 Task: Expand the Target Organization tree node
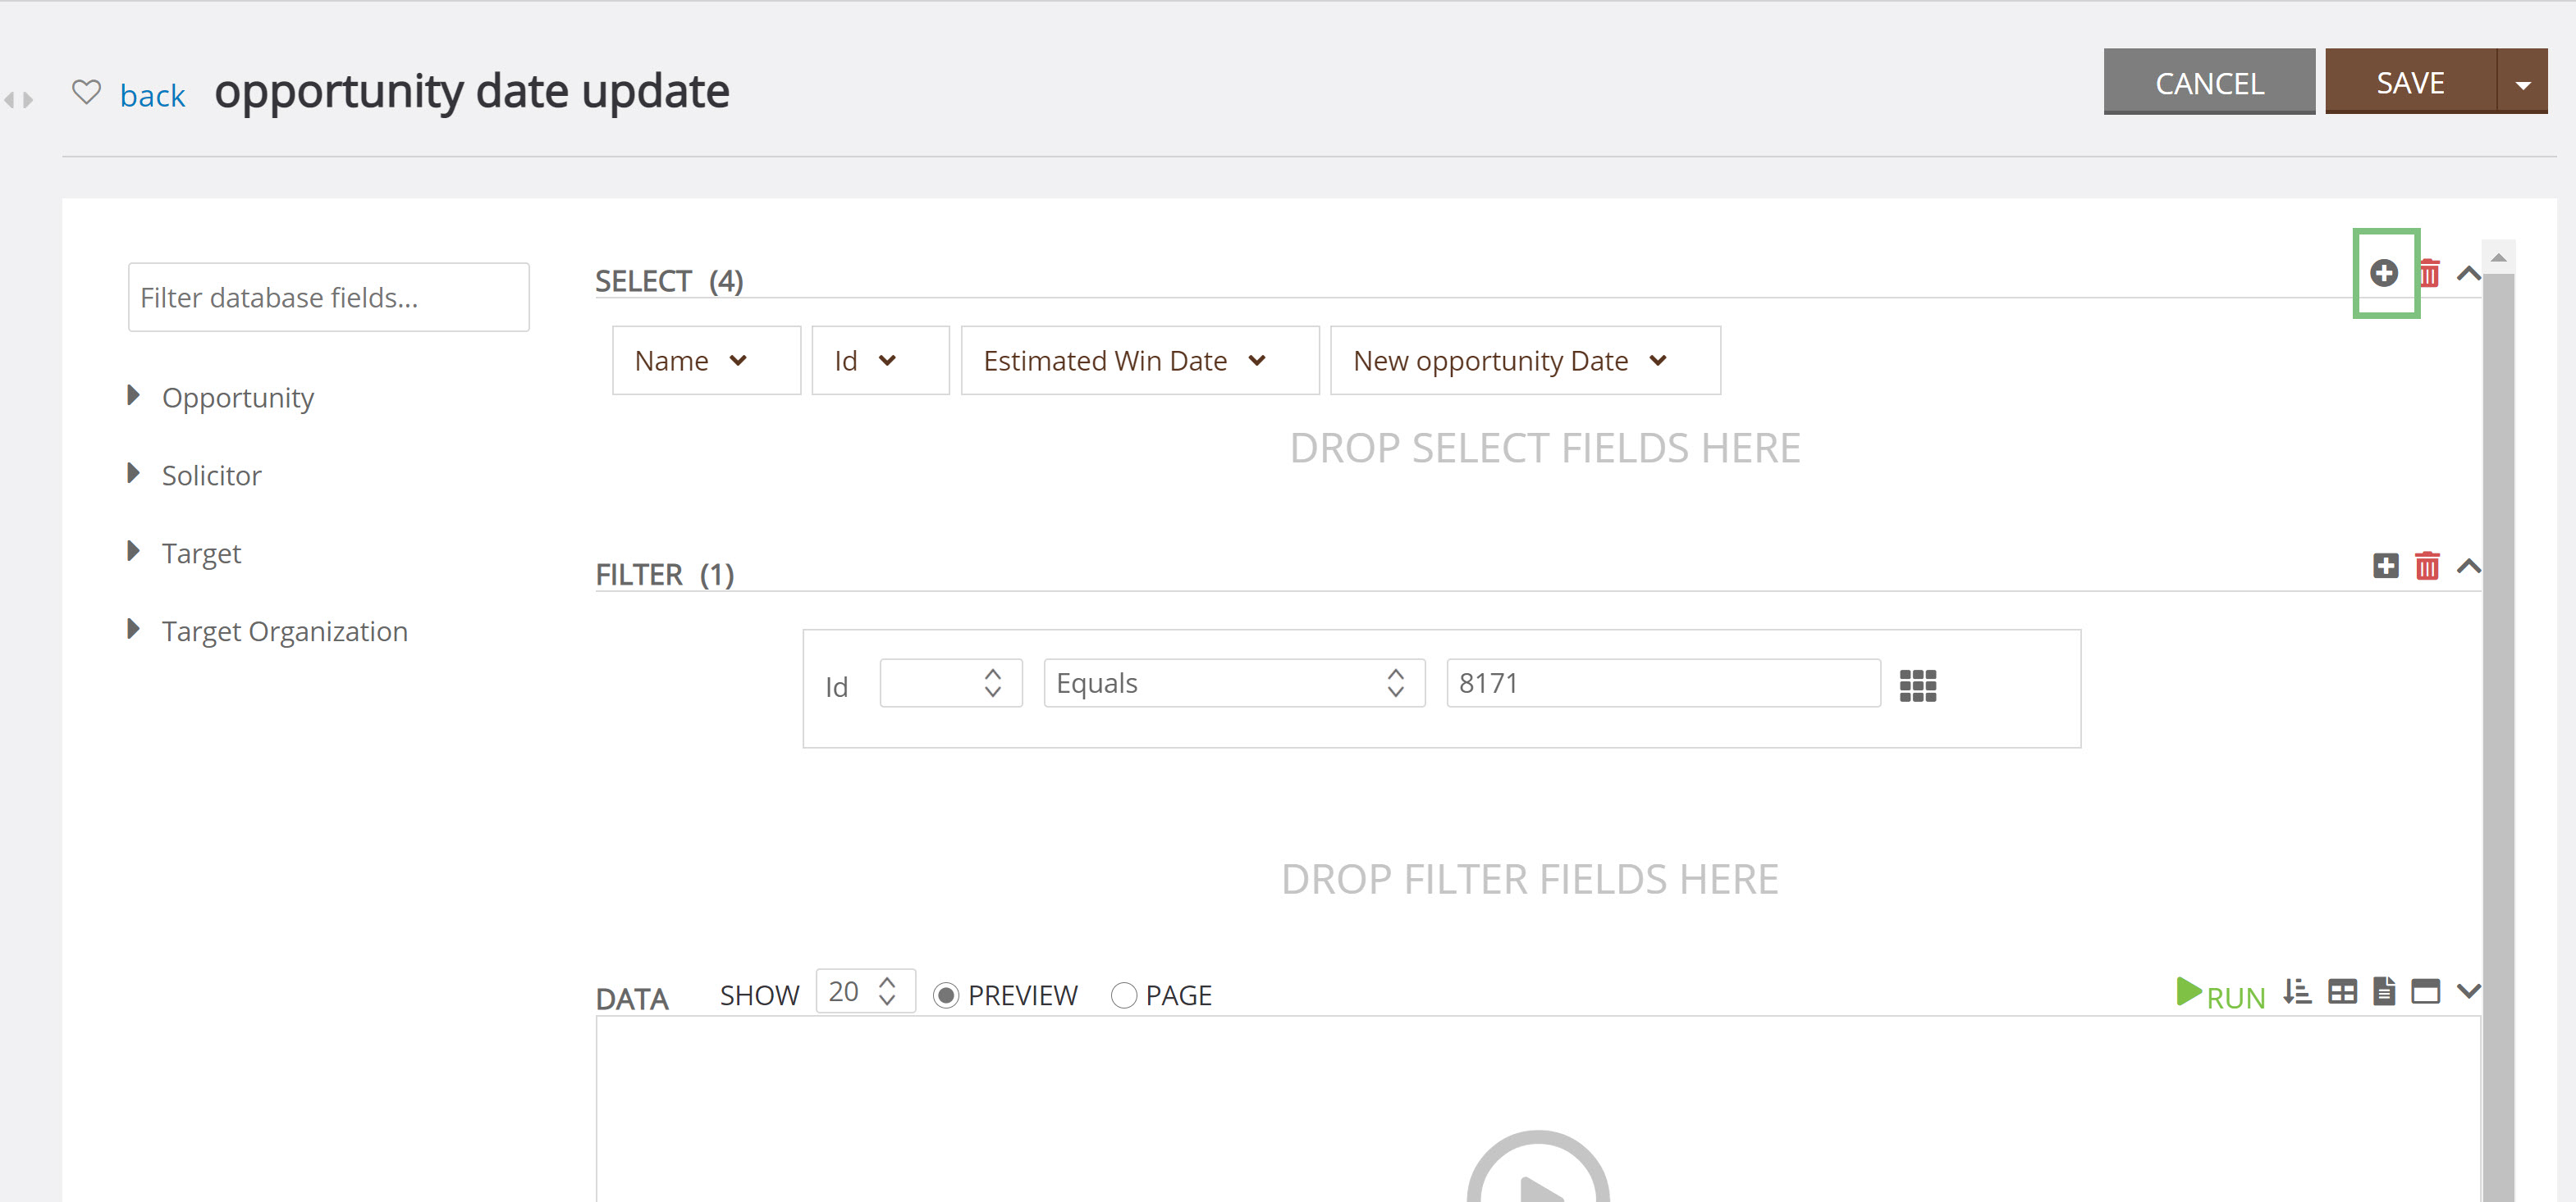tap(133, 630)
